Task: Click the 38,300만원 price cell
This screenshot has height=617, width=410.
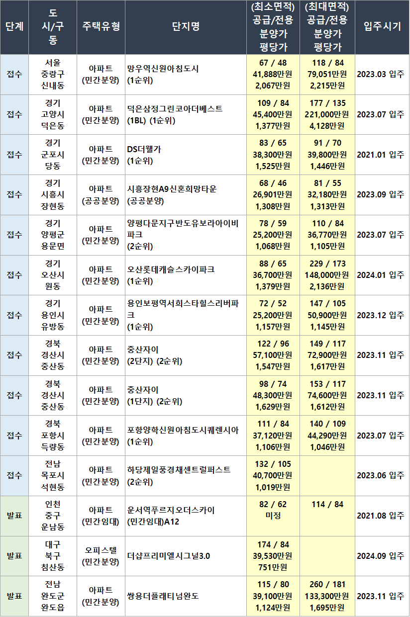Action: [273, 155]
